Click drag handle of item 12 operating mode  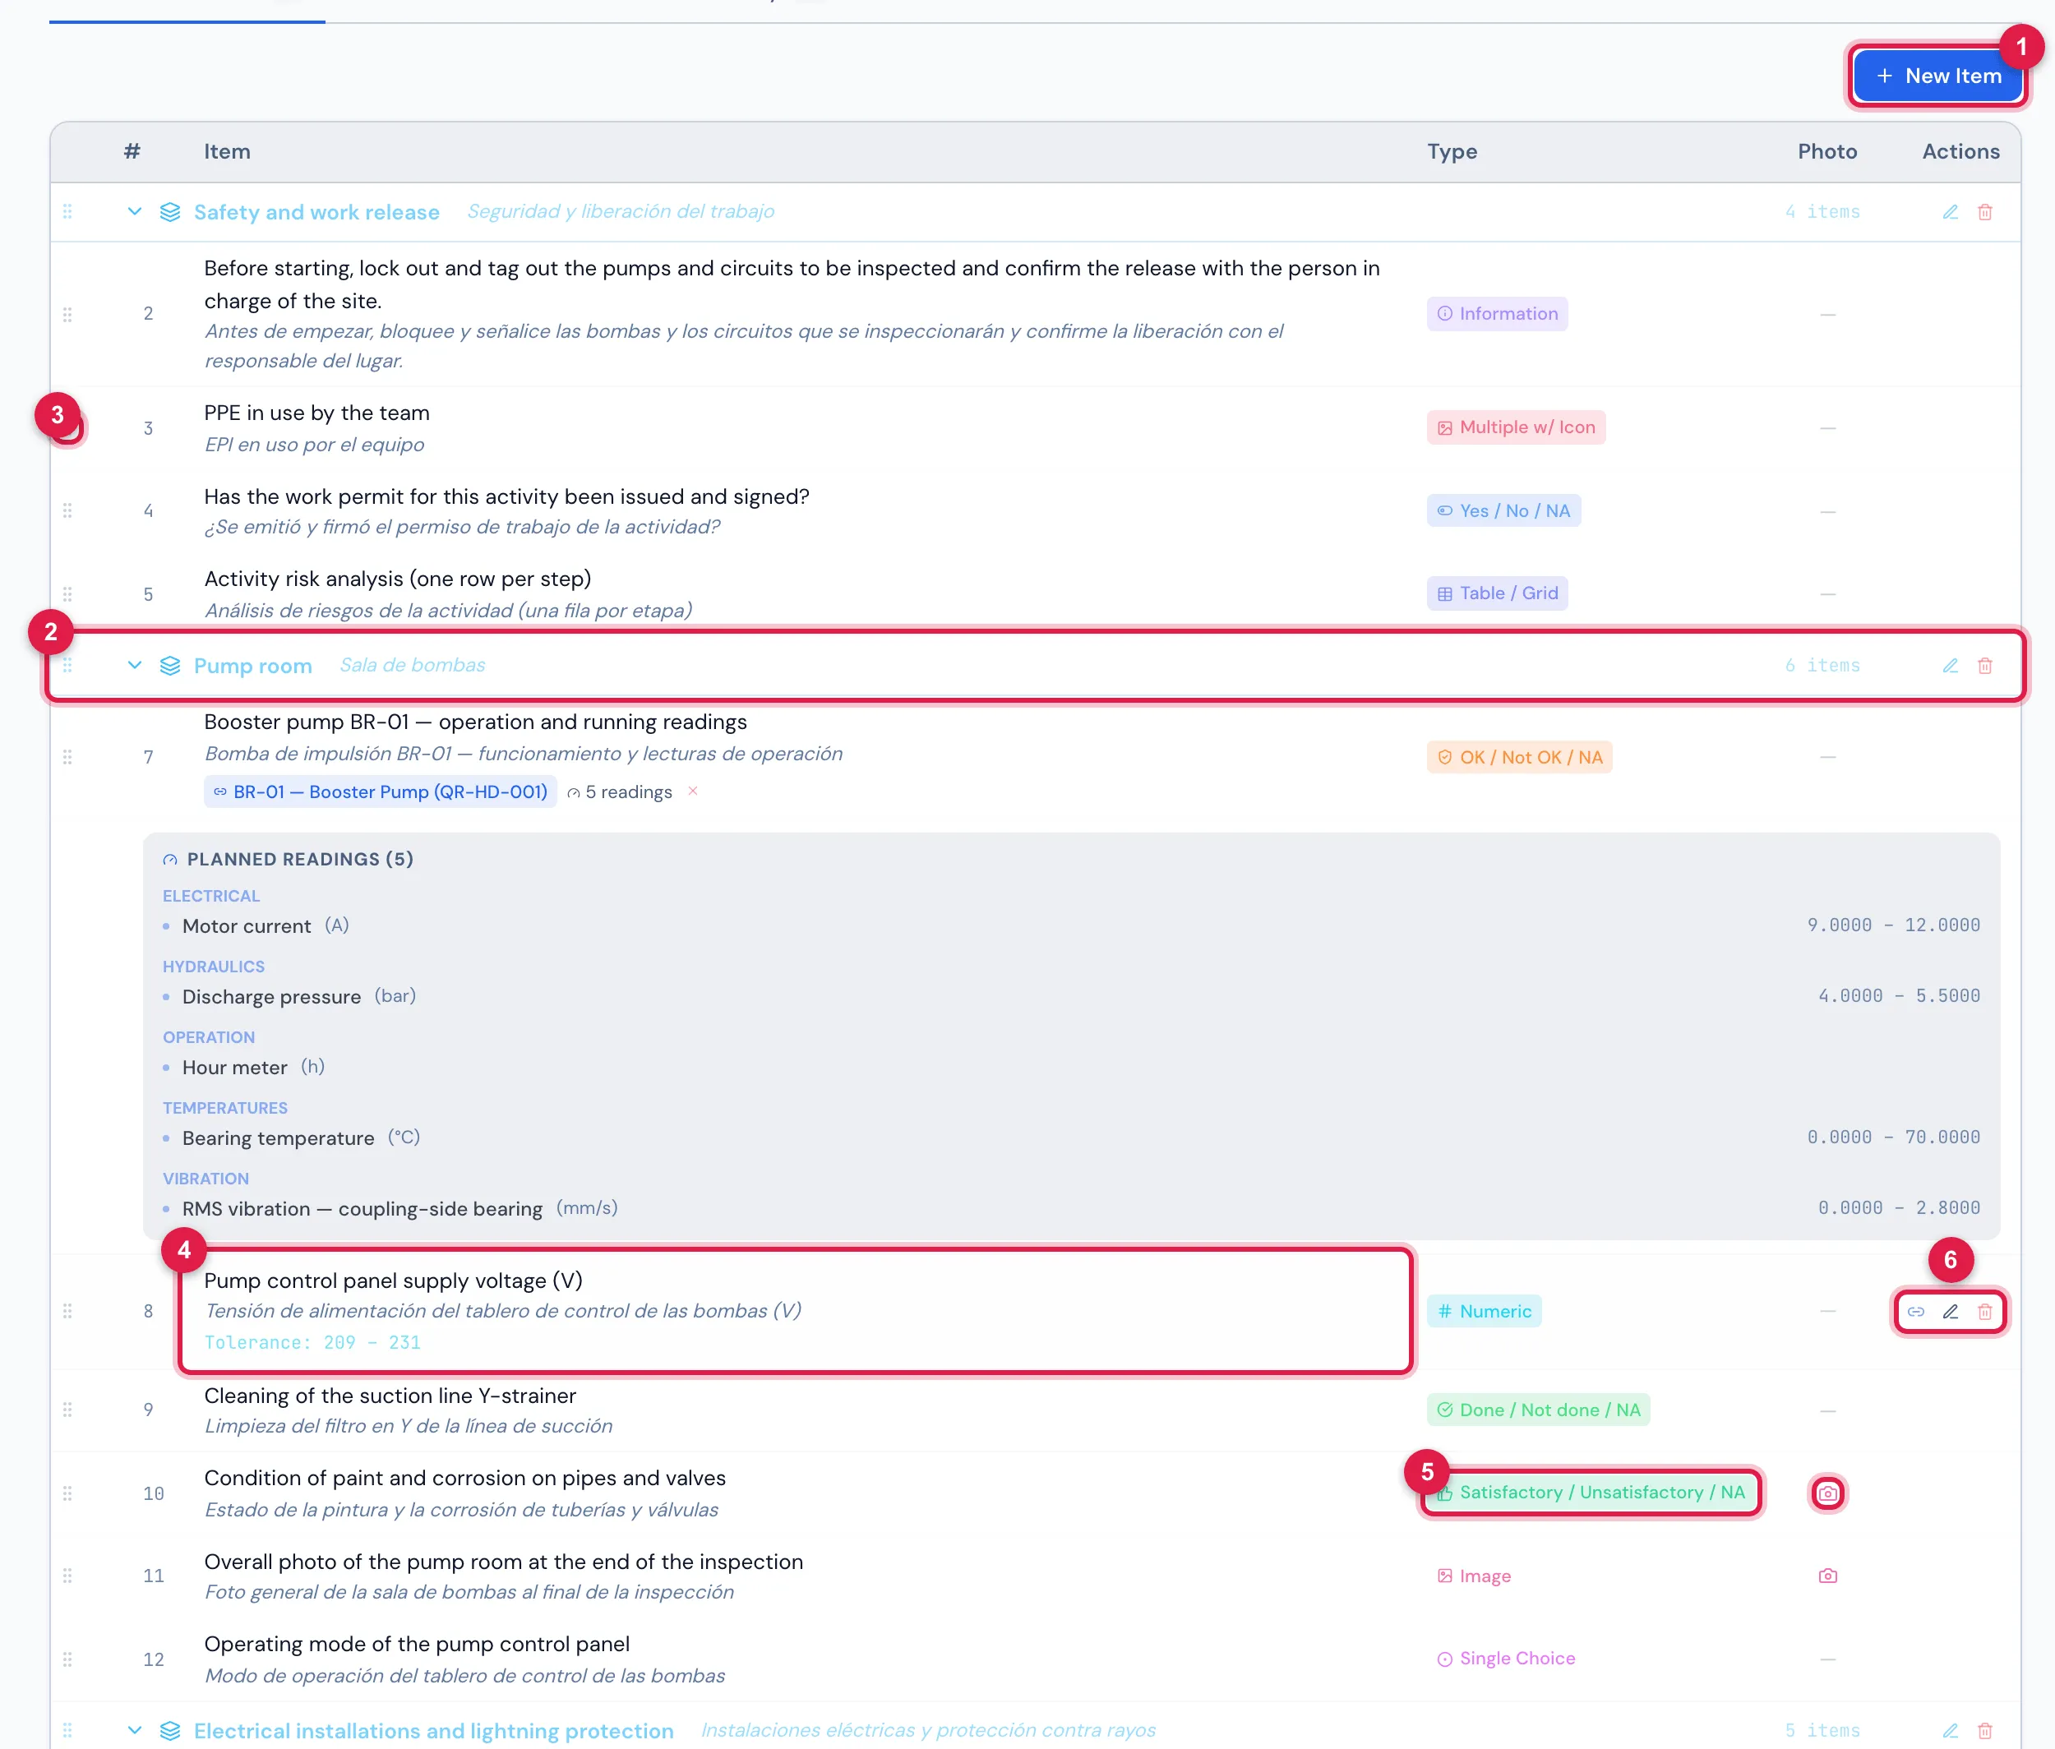67,1659
